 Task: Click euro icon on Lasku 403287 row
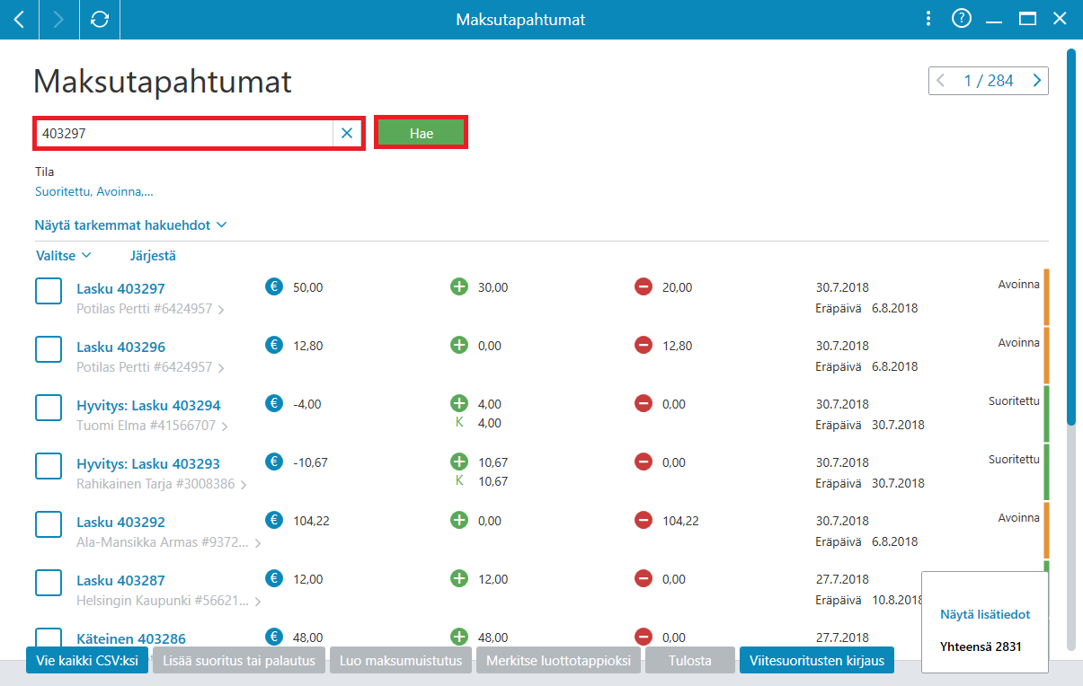[275, 579]
